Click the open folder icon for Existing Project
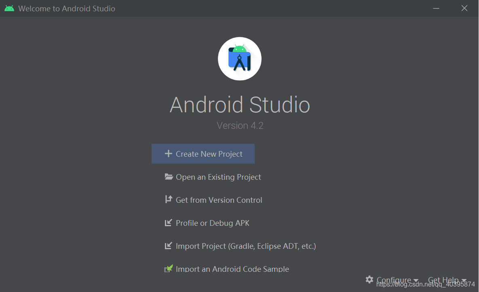The image size is (479, 292). pyautogui.click(x=169, y=176)
